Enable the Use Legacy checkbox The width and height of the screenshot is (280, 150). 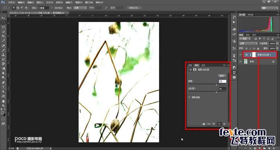[189, 97]
